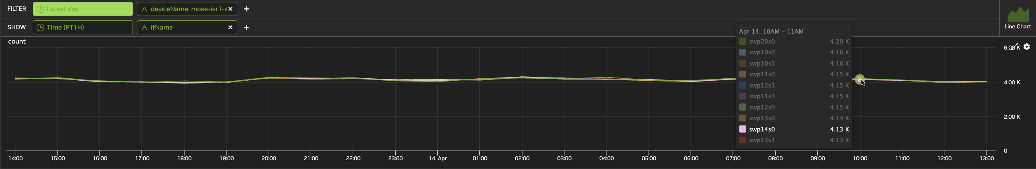Click the FILTER row label
Screen dimensions: 1036x169
[17, 9]
